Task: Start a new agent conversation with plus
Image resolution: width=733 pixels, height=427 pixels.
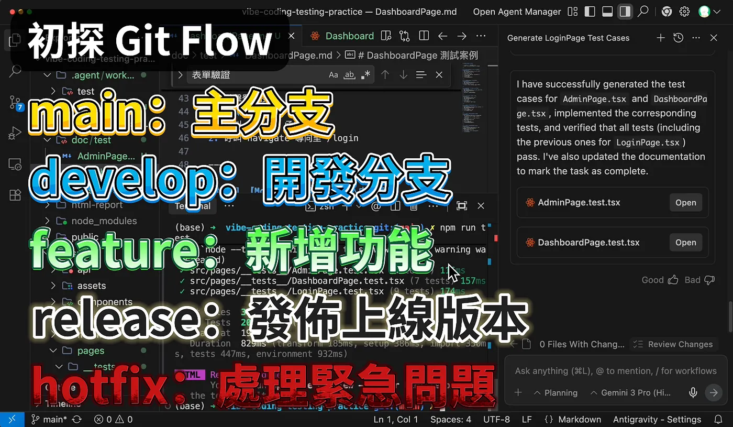Action: pyautogui.click(x=661, y=38)
